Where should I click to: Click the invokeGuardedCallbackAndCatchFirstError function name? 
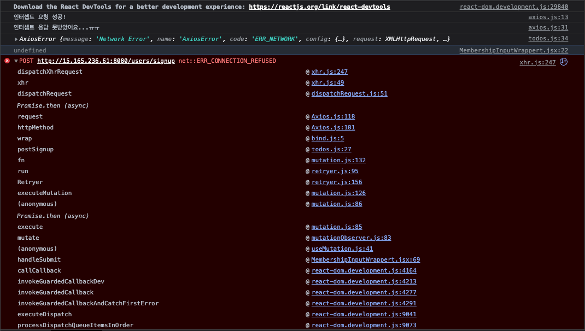tap(88, 304)
